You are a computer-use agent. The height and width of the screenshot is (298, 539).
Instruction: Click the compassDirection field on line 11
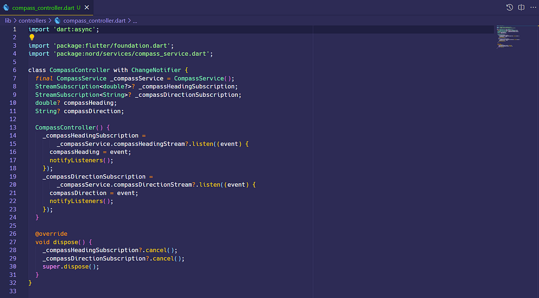coord(92,111)
